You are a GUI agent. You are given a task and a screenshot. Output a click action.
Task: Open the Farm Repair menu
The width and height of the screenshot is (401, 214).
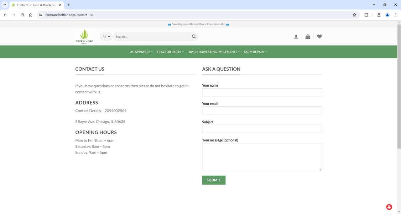pyautogui.click(x=255, y=52)
